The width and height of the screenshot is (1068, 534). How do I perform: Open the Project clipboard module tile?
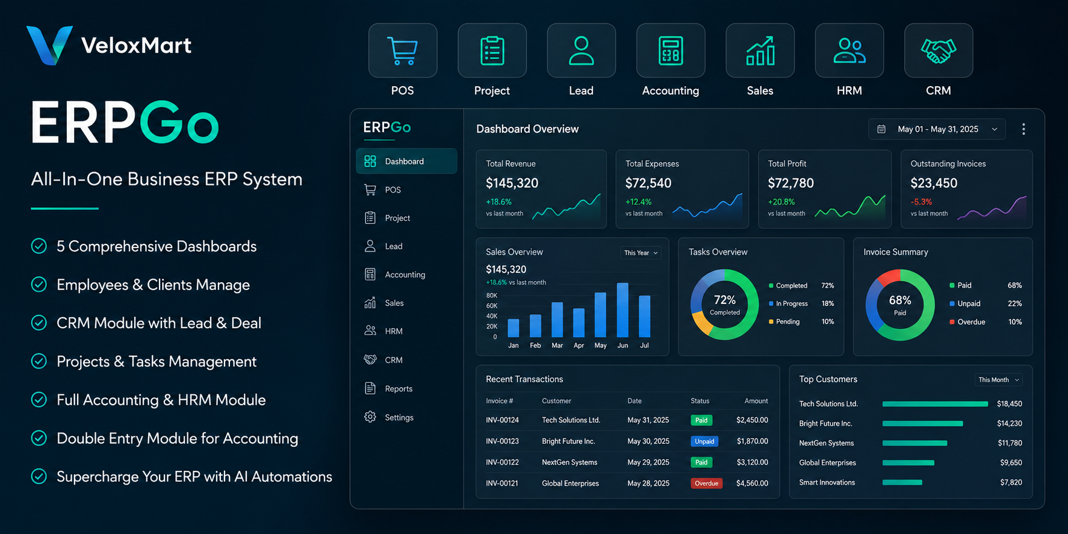pos(492,51)
